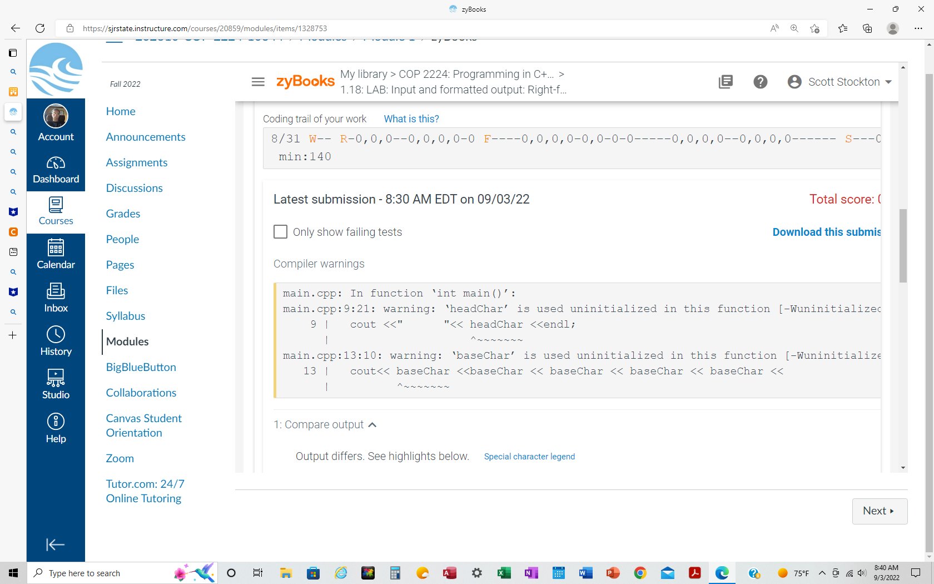Open the zyBooks catalog library icon

click(726, 82)
